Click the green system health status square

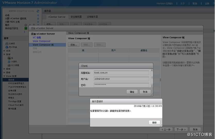point(26,28)
